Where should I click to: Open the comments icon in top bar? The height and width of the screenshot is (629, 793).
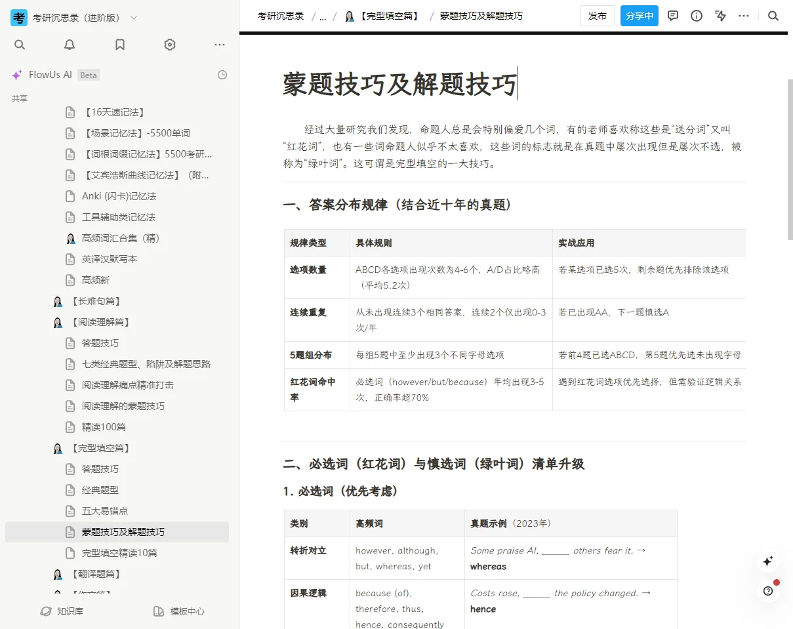coord(673,16)
